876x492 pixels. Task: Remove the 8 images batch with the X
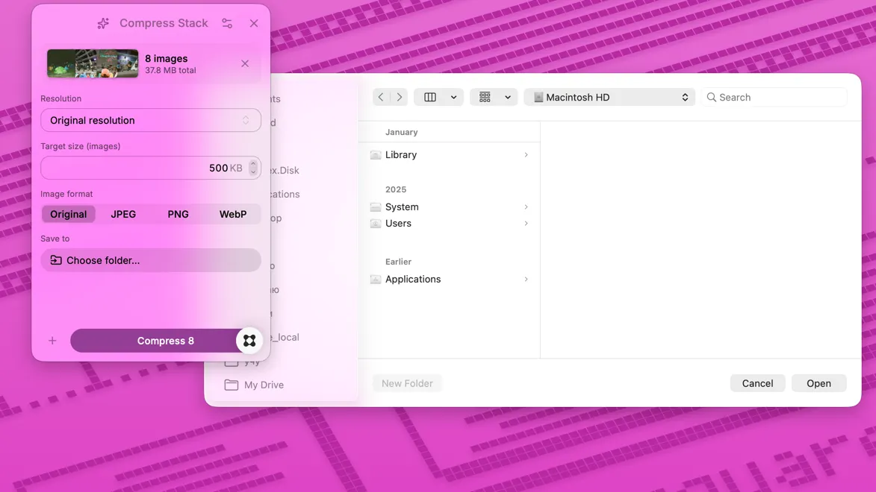(245, 63)
